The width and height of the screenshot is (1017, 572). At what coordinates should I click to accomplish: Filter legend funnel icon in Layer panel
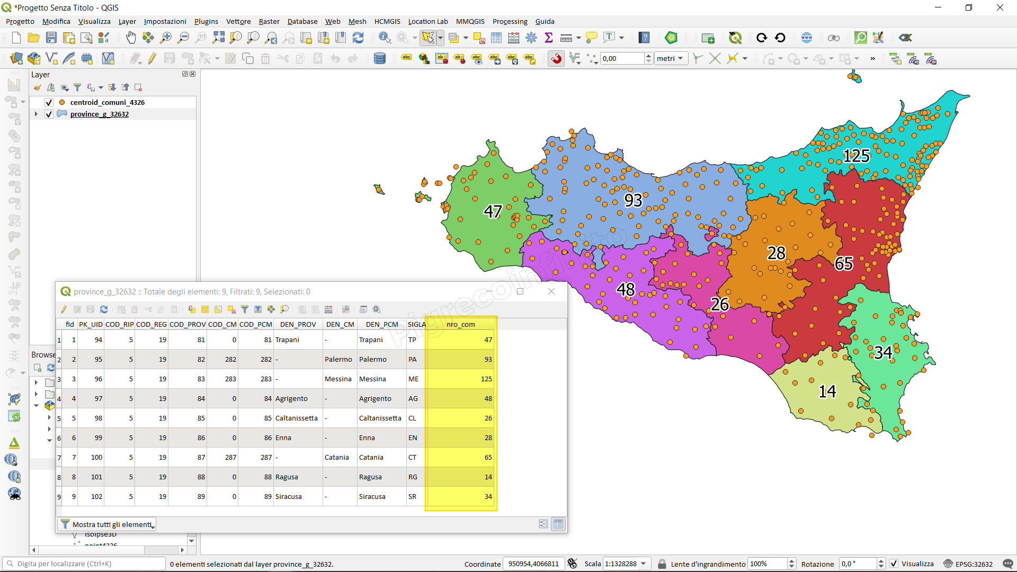[x=77, y=87]
